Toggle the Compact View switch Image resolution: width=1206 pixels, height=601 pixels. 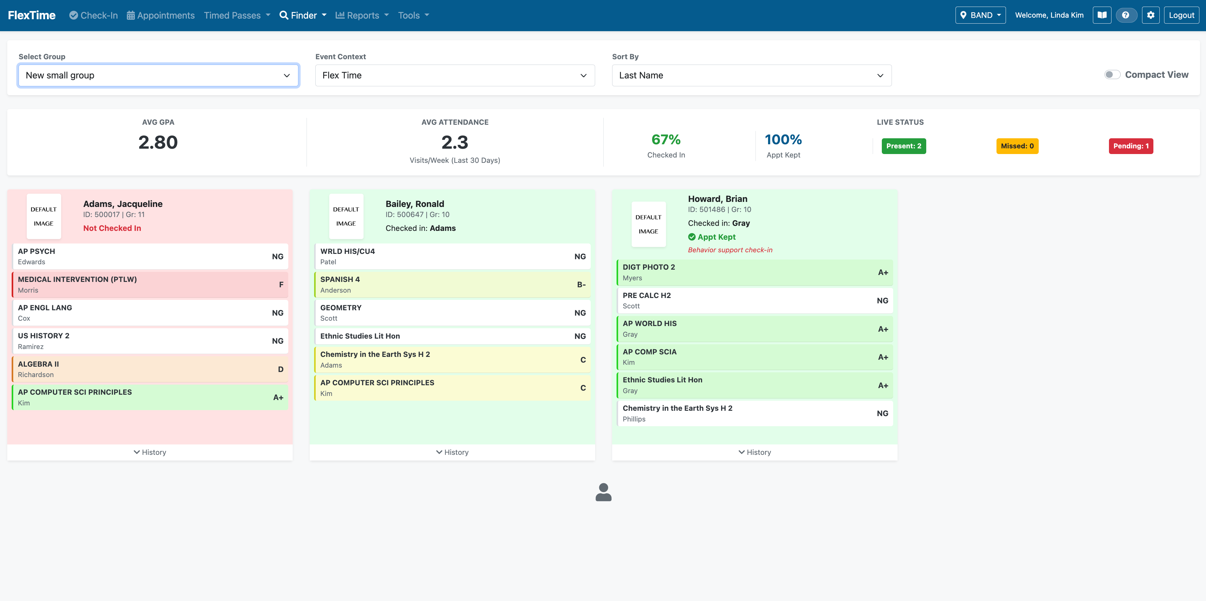point(1112,75)
